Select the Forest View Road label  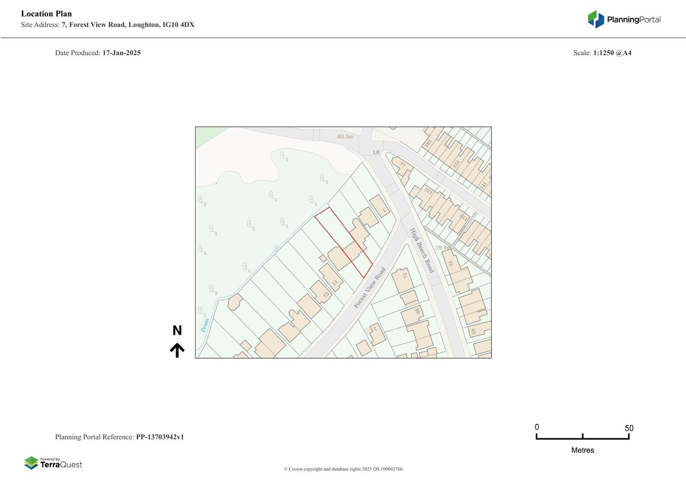coord(370,288)
